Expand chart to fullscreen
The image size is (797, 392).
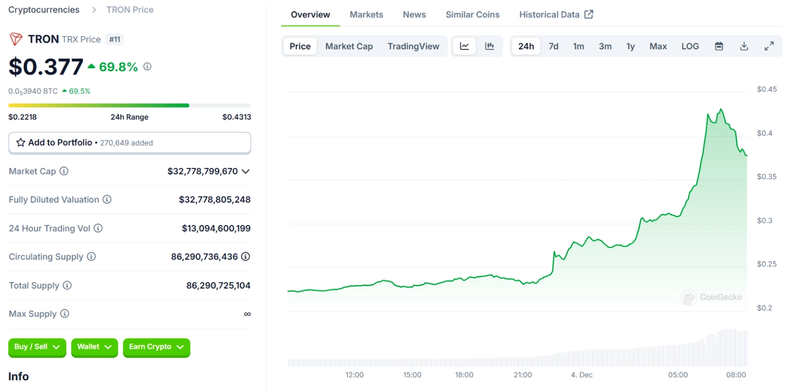[x=770, y=46]
